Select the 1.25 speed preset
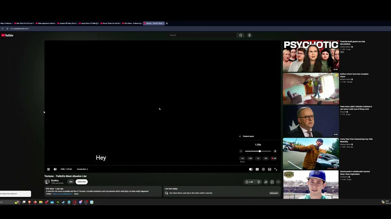This screenshot has height=219, width=391. tap(250, 158)
